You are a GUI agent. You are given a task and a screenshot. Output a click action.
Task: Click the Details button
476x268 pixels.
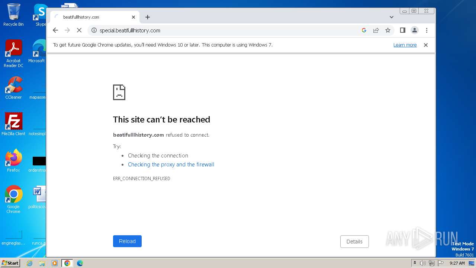coord(354,242)
